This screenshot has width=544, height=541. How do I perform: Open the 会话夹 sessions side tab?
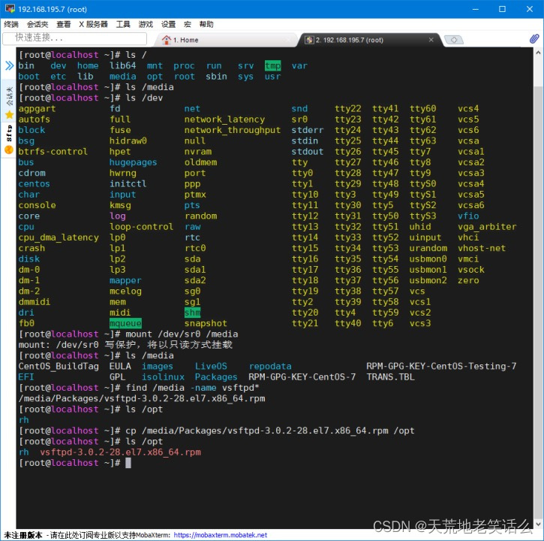coord(9,96)
